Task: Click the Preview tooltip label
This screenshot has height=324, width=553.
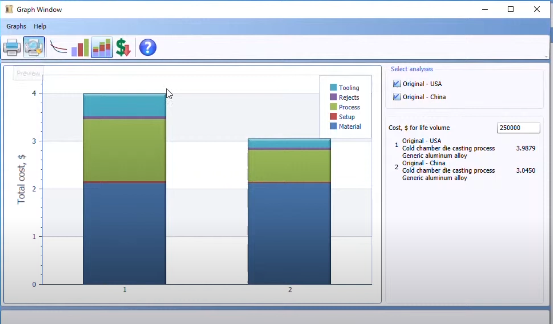Action: 28,73
